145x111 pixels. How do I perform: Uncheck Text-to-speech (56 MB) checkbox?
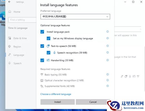42,46
